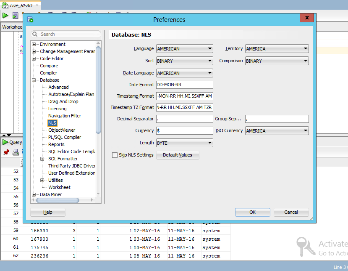Click the Run Script icon in the worksheet toolbar

tap(15, 16)
